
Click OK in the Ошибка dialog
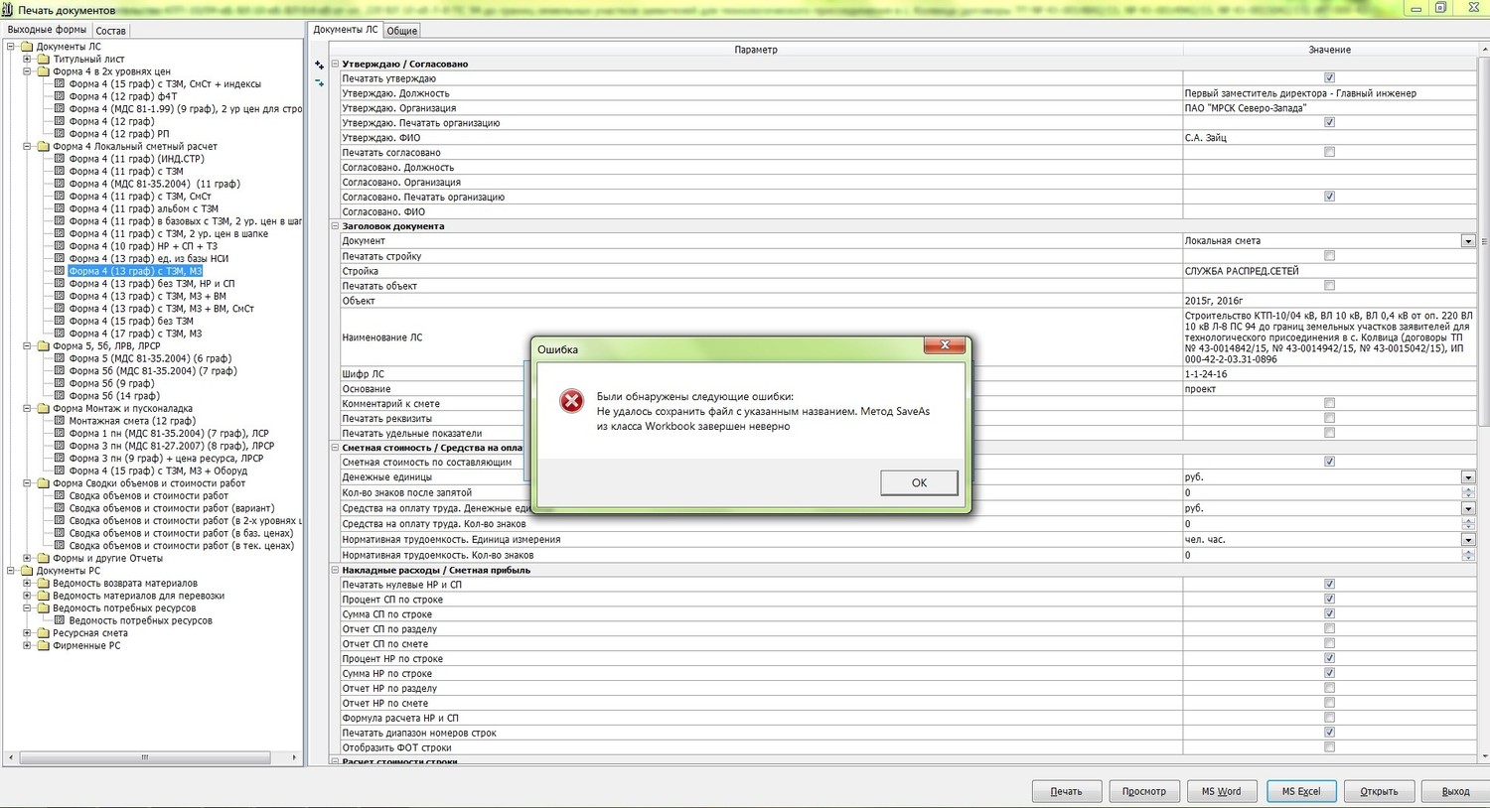coord(919,482)
